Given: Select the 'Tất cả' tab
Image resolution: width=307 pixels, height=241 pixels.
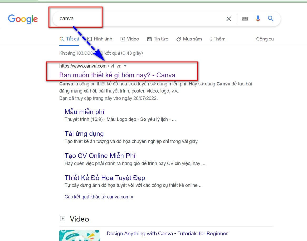Looking at the screenshot, I should [x=69, y=39].
